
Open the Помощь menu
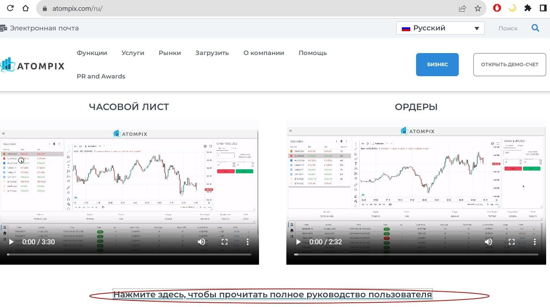pos(313,53)
